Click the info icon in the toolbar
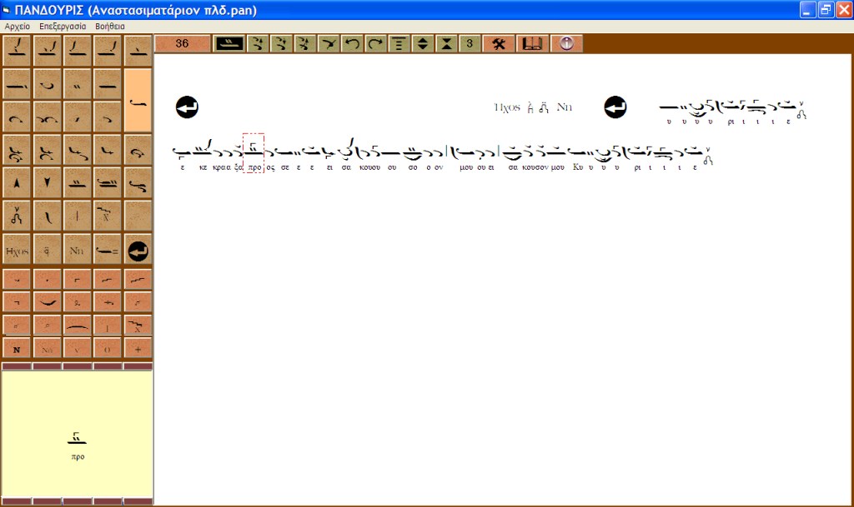854x507 pixels. [567, 44]
